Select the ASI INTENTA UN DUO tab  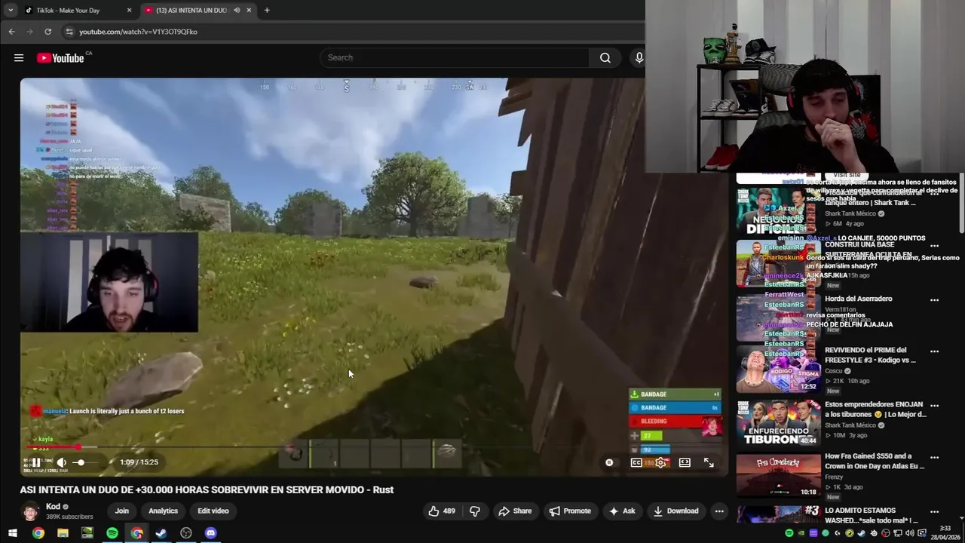tap(191, 11)
